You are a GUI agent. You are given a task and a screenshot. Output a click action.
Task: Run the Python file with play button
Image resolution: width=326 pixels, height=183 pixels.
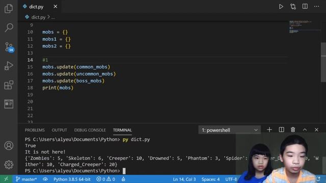click(281, 7)
